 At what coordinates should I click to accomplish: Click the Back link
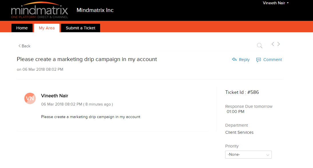click(26, 46)
